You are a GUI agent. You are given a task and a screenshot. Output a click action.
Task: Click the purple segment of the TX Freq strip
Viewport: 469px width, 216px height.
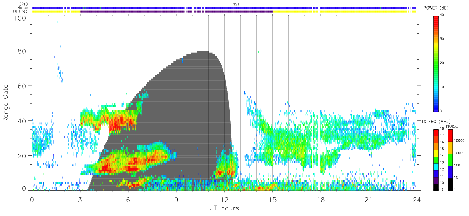176,11
